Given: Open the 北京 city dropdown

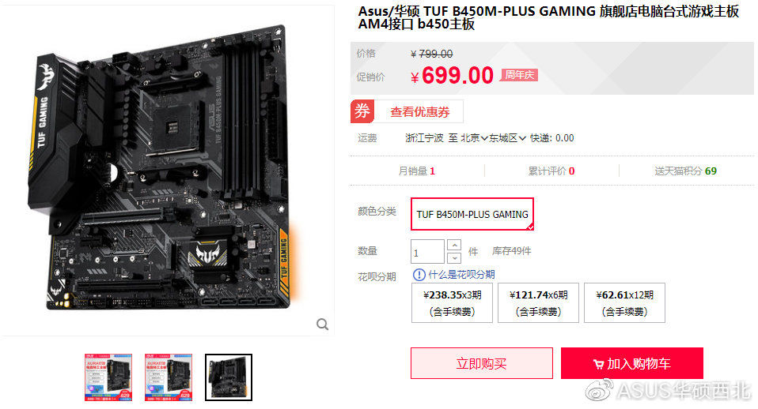Looking at the screenshot, I should click(474, 138).
